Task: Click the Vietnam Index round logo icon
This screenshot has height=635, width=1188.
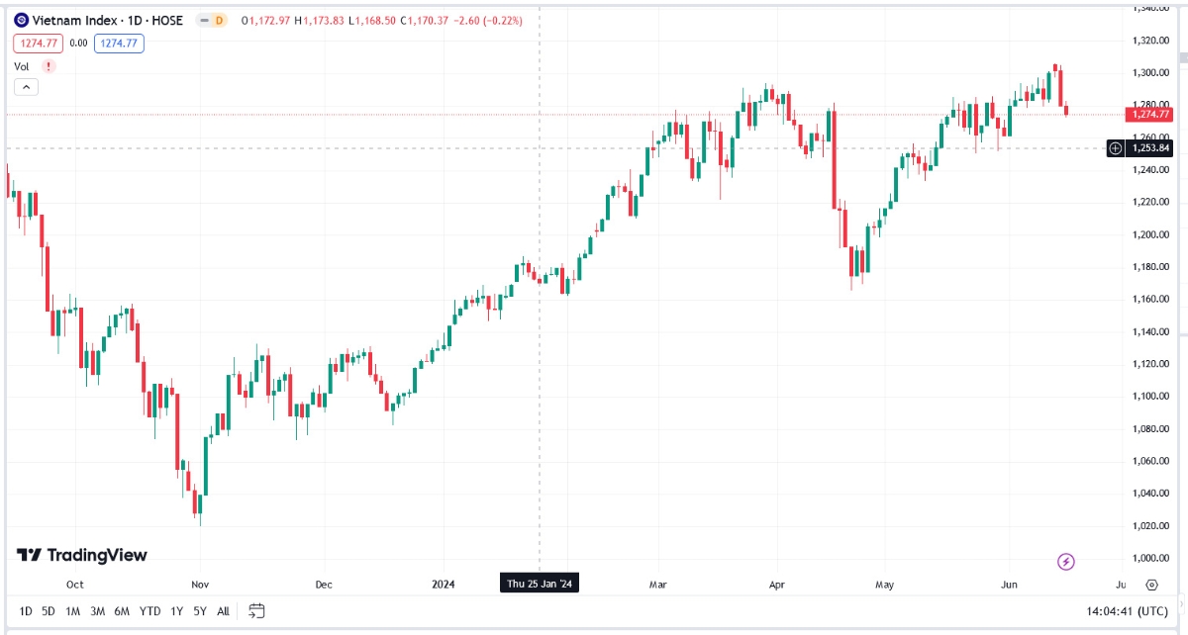Action: [21, 20]
